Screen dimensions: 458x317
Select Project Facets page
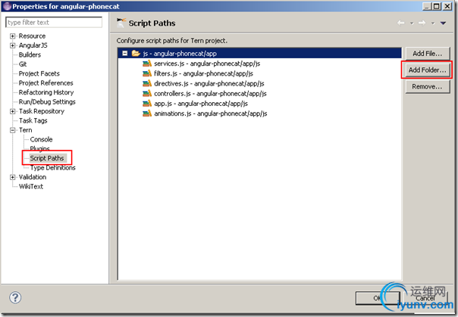point(39,73)
